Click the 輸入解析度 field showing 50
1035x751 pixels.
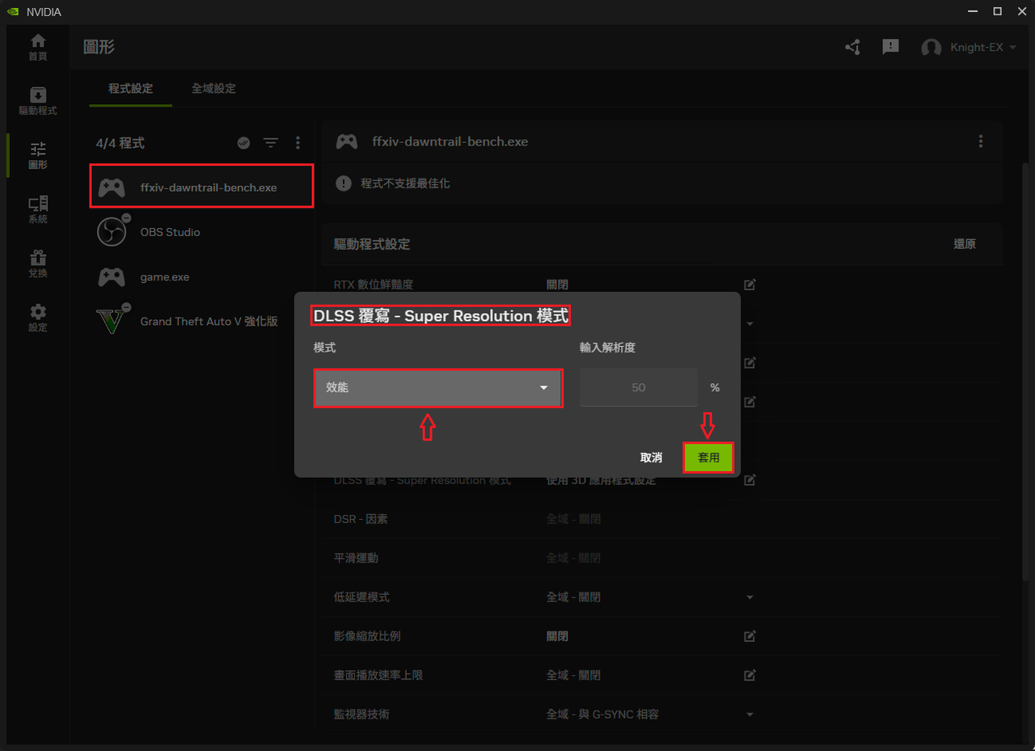(638, 388)
